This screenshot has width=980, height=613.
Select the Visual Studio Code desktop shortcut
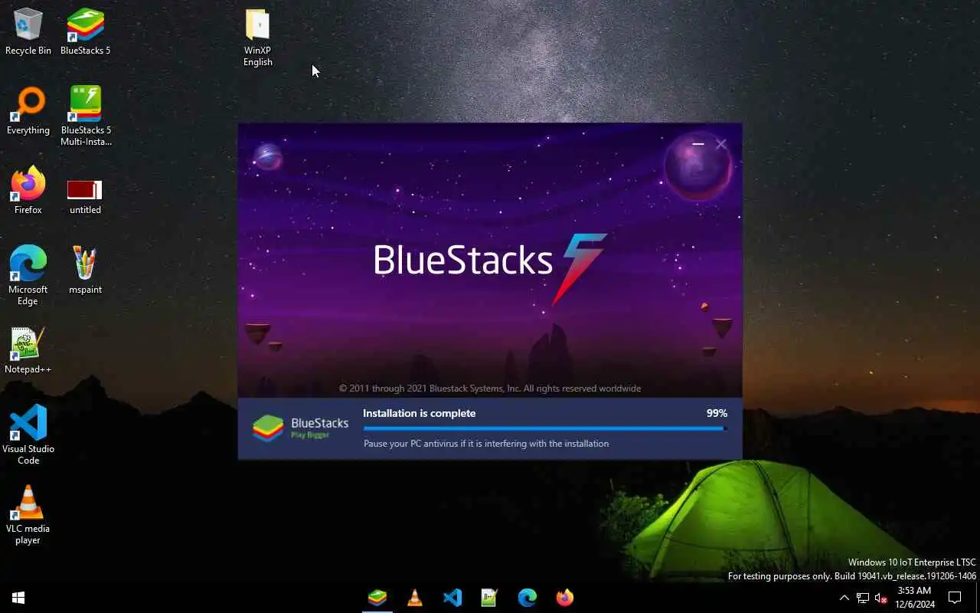pyautogui.click(x=28, y=435)
